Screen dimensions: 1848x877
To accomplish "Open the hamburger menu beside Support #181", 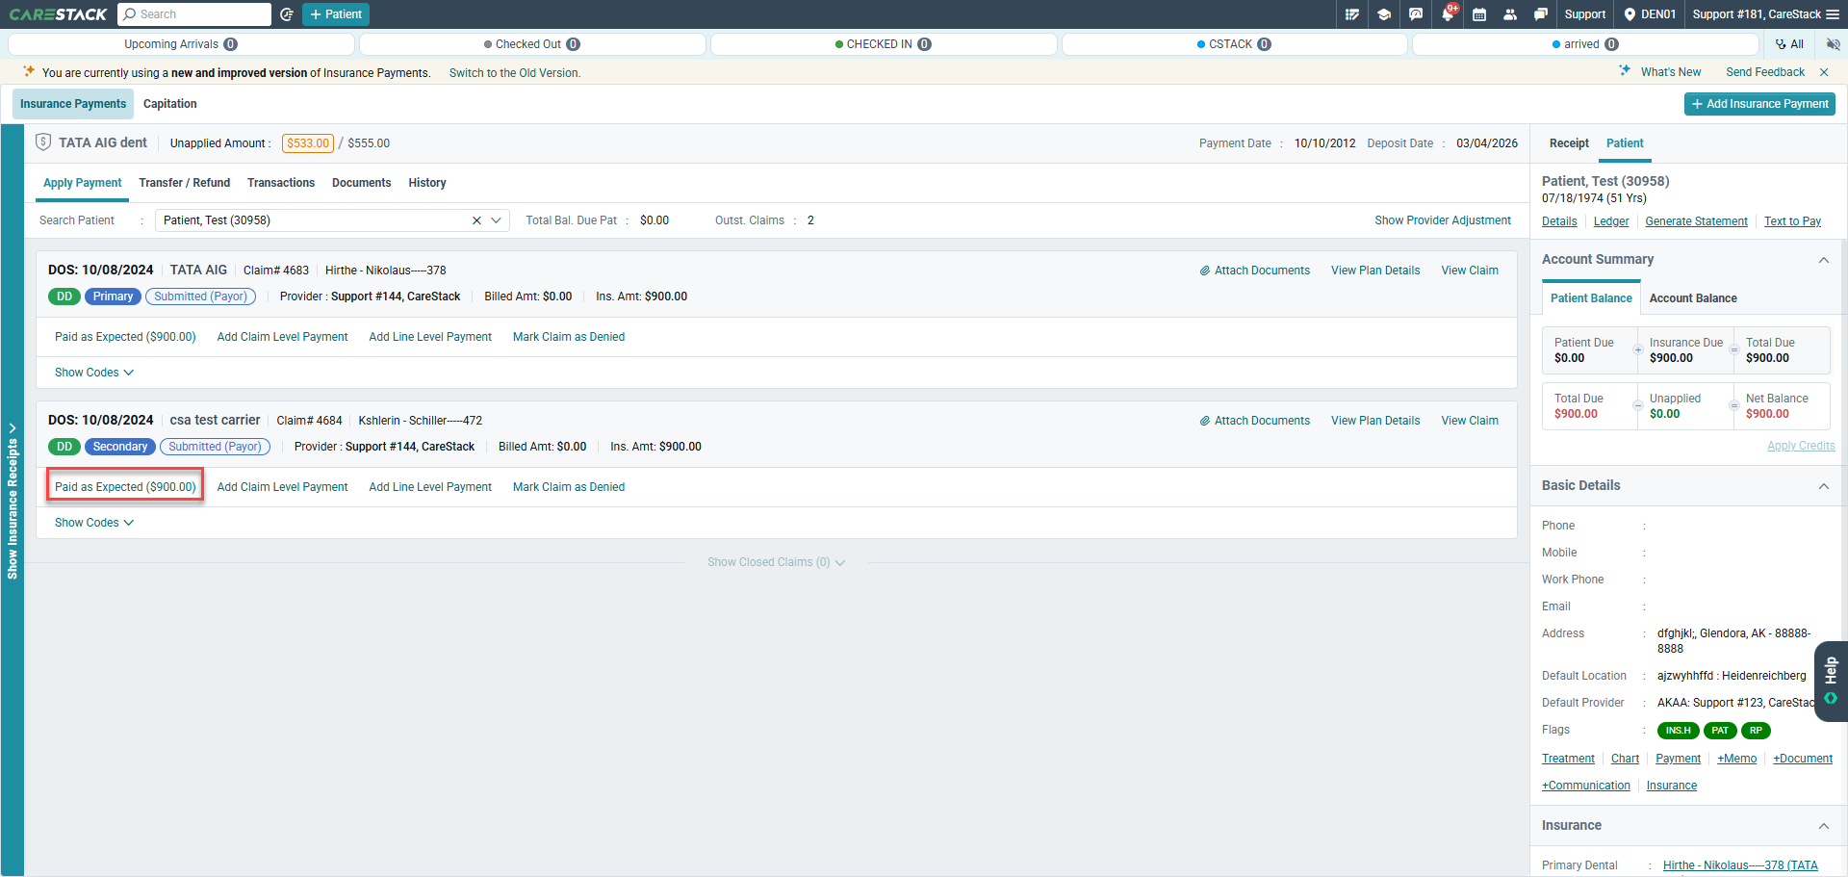I will (x=1833, y=14).
